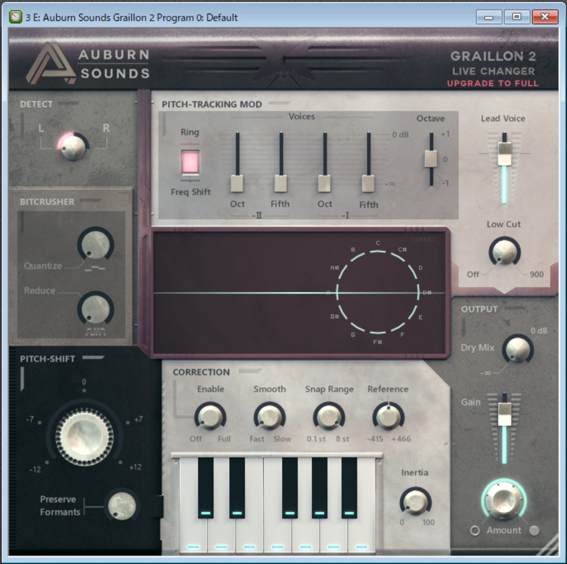This screenshot has height=564, width=567.
Task: Toggle the Ring / Freq Shift switch
Action: 190,162
